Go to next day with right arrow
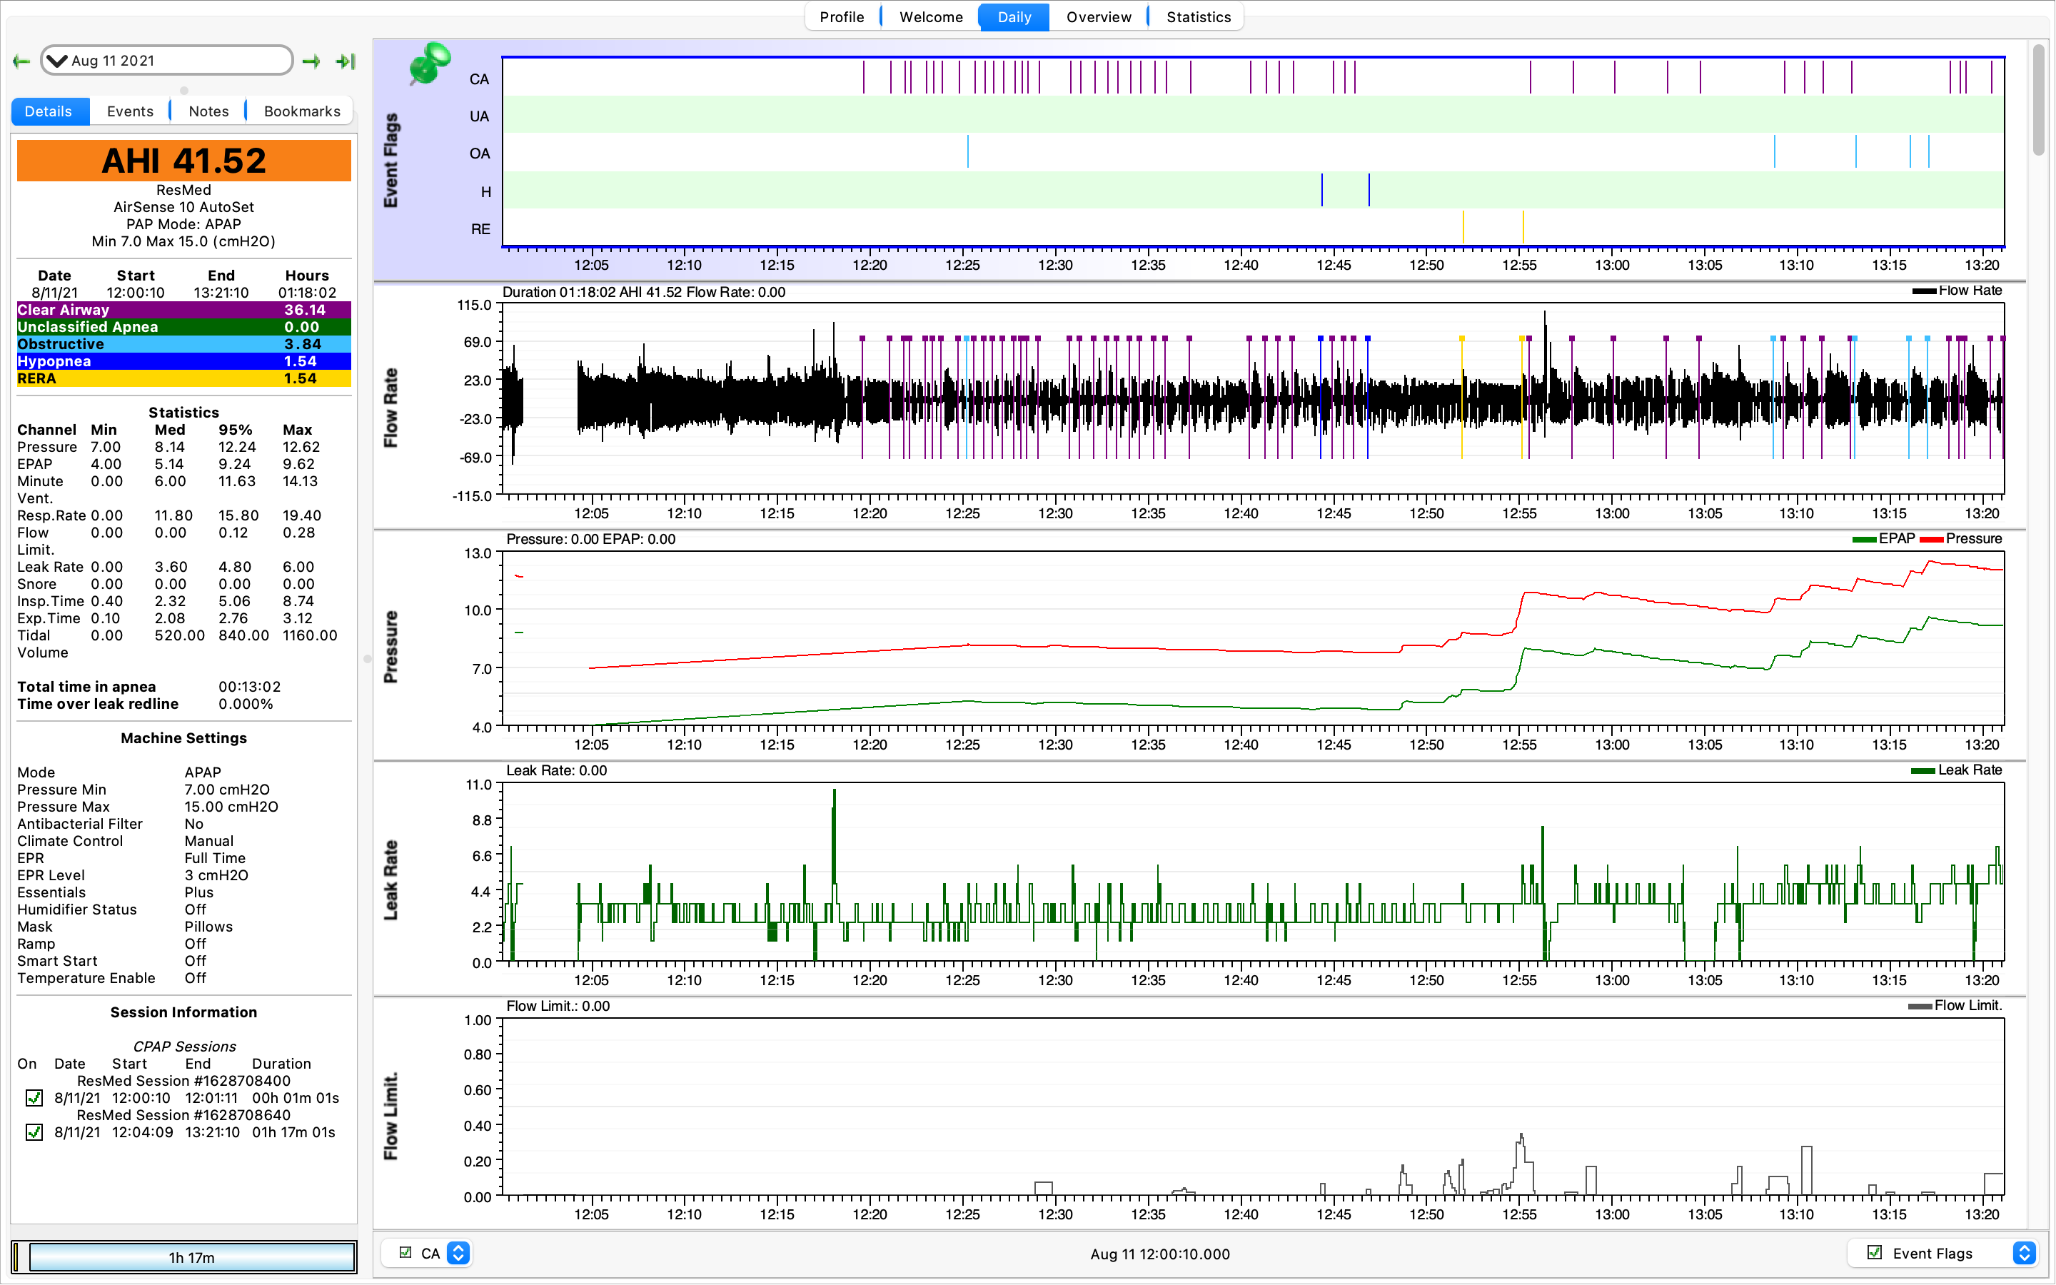Screen dimensions: 2056x1285 (312, 61)
